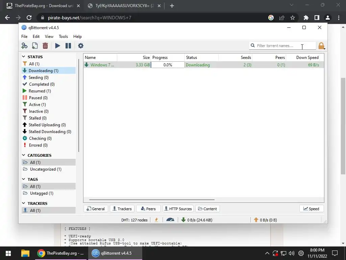Click the red trash Delete torrent icon
This screenshot has width=346, height=260.
coord(45,46)
